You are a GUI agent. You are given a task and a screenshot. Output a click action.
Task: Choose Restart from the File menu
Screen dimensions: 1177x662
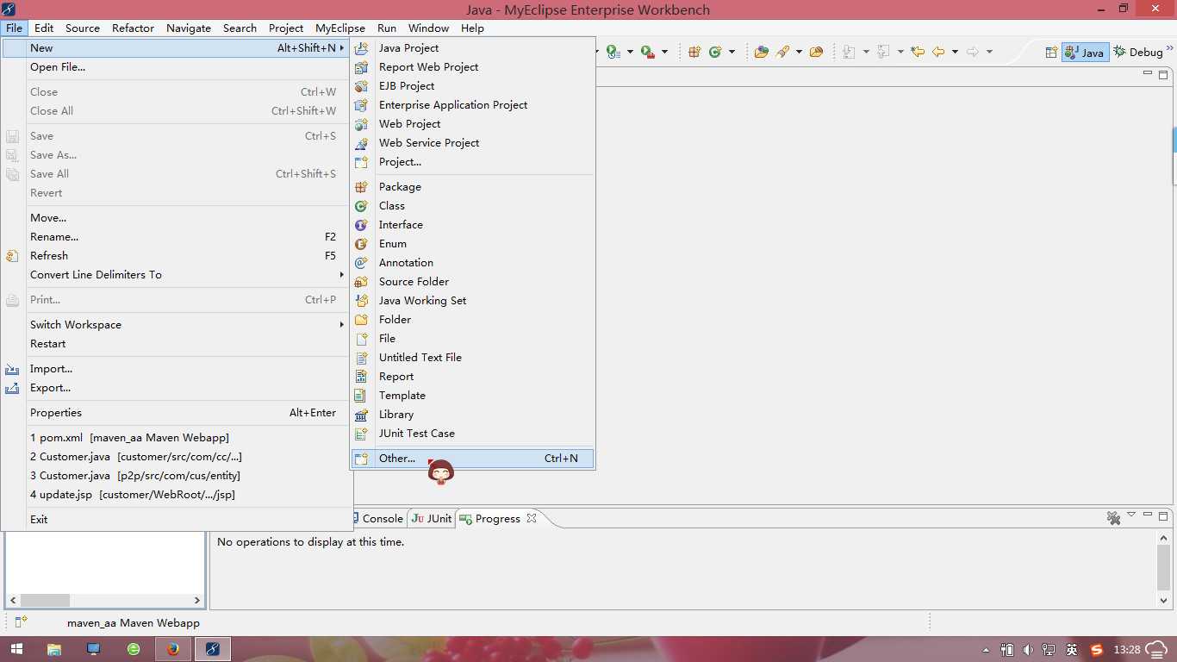(177, 344)
